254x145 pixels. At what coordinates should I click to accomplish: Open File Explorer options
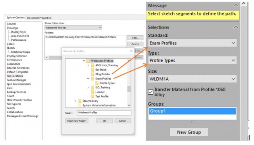(x=14, y=104)
